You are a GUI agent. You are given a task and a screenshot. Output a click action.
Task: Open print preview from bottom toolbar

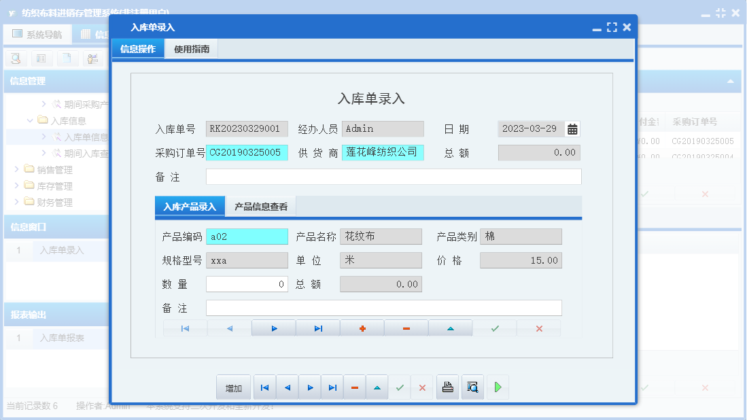click(472, 387)
